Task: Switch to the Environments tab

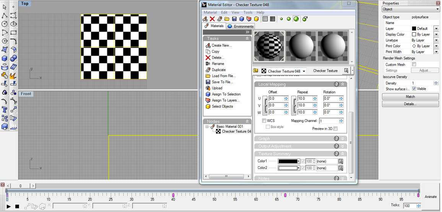Action: 240,26
